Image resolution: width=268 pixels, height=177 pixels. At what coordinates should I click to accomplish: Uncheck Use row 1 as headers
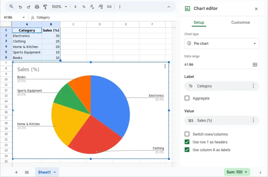click(x=187, y=142)
